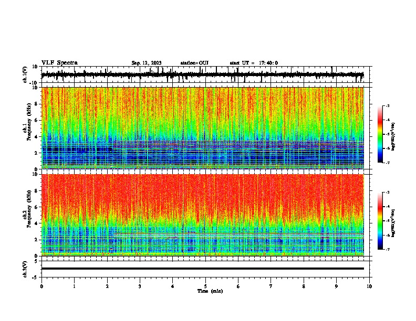
Task: Click the ch.1 spectrogram image
Action: tap(203, 128)
